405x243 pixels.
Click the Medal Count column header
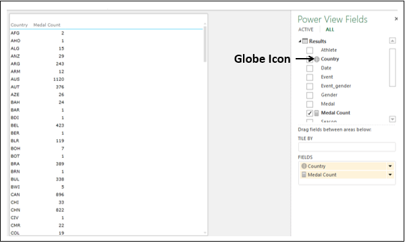[47, 25]
